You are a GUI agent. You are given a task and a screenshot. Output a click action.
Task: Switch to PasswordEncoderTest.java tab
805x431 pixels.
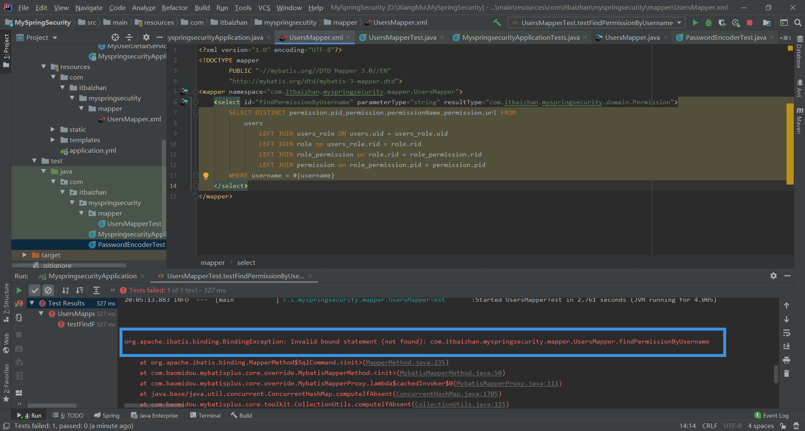[x=726, y=38]
